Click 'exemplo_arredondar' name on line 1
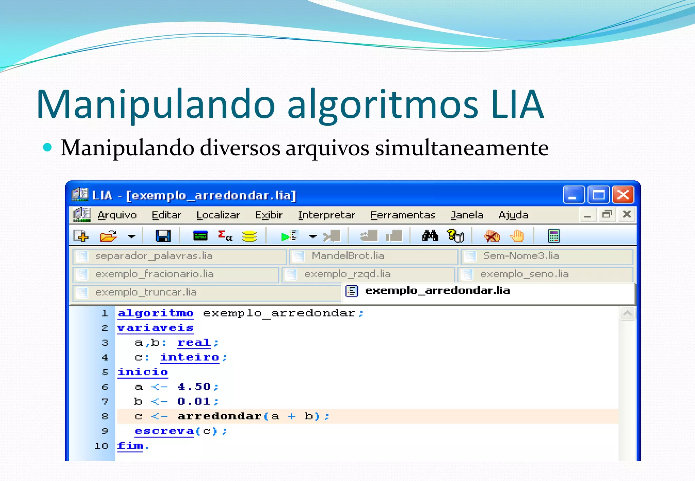695x481 pixels. click(279, 313)
